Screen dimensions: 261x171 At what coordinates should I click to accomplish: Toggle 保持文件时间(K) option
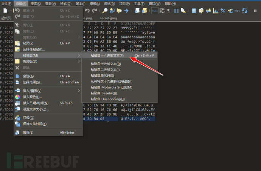(48, 124)
